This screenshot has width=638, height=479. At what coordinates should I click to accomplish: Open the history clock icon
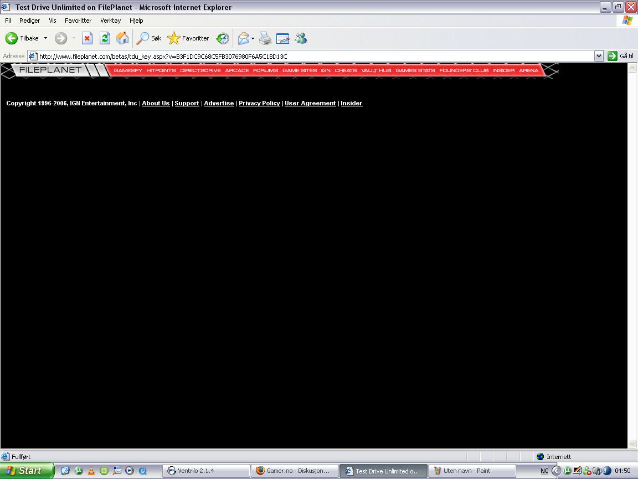coord(223,38)
